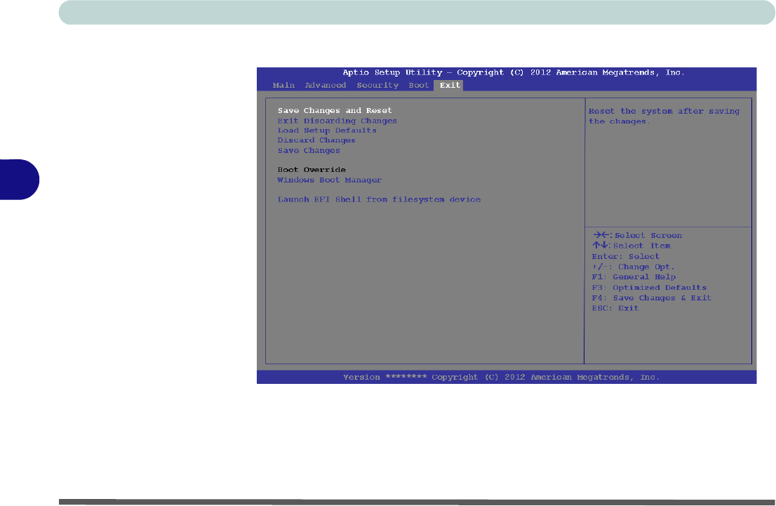The height and width of the screenshot is (506, 776).
Task: Click the F1 General Help hint
Action: (x=634, y=277)
